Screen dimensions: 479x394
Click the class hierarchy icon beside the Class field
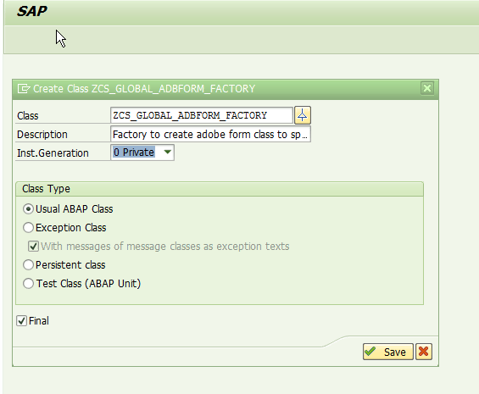[302, 115]
